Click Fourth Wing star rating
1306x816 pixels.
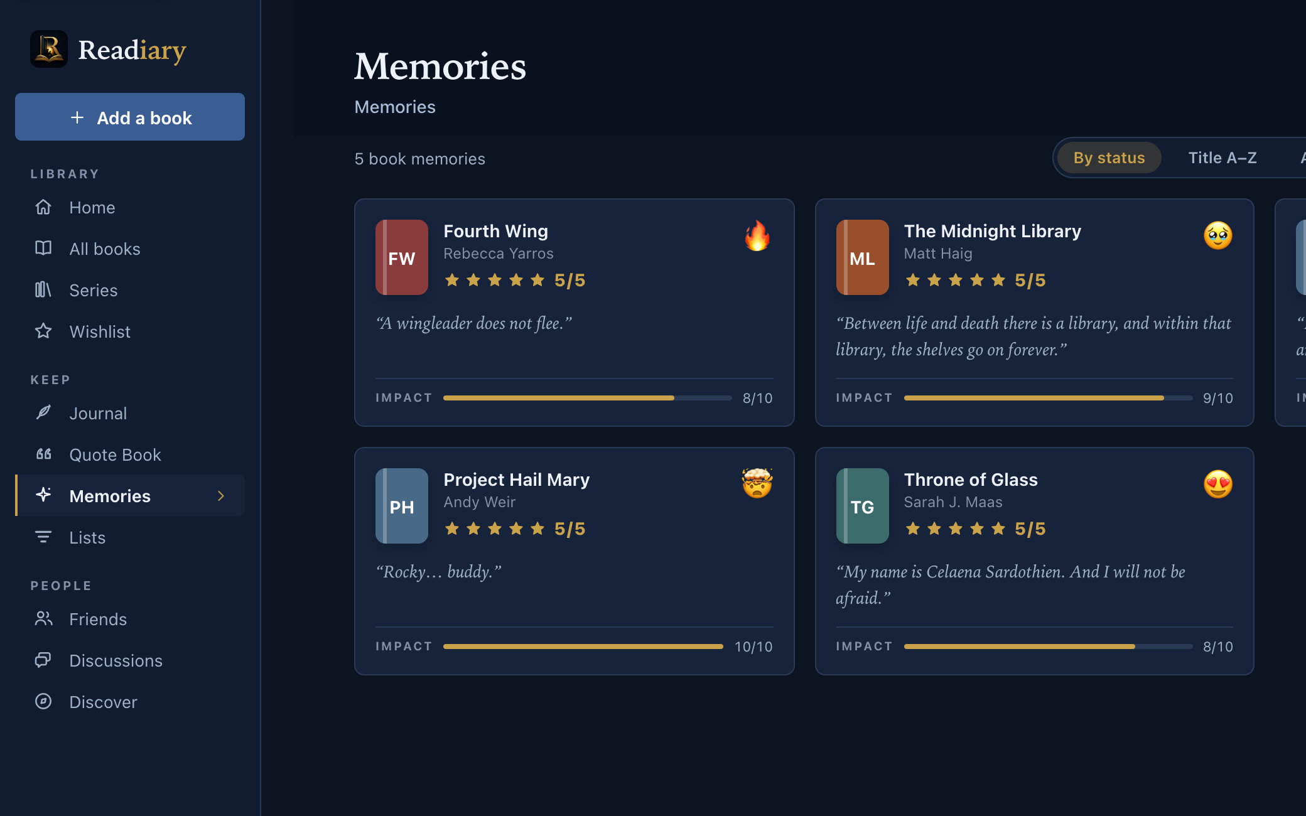pos(515,280)
